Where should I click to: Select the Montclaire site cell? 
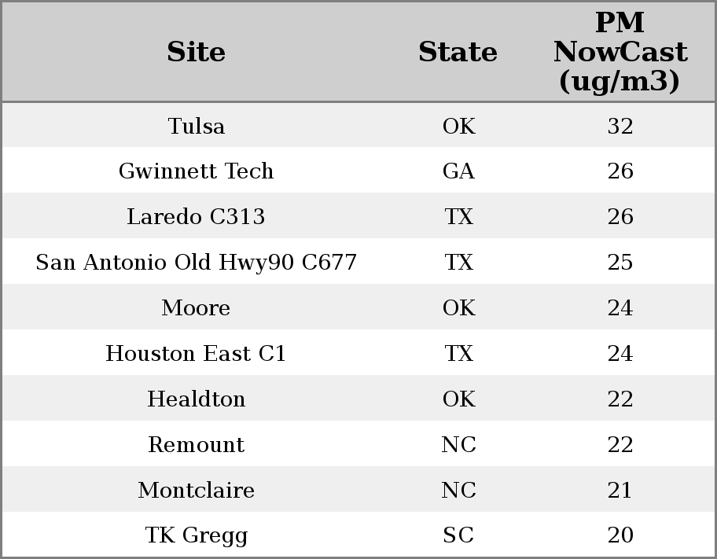point(197,490)
